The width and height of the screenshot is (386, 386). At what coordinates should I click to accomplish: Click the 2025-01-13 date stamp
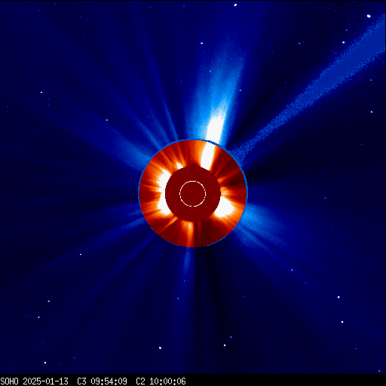[x=45, y=381]
